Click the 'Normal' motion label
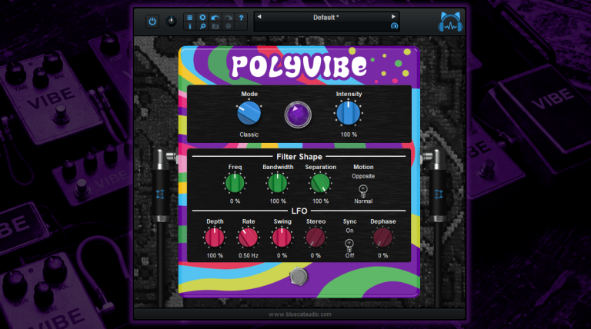 click(x=363, y=201)
